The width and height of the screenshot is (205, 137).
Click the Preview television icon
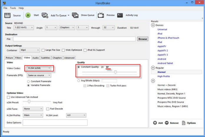tap(101, 15)
